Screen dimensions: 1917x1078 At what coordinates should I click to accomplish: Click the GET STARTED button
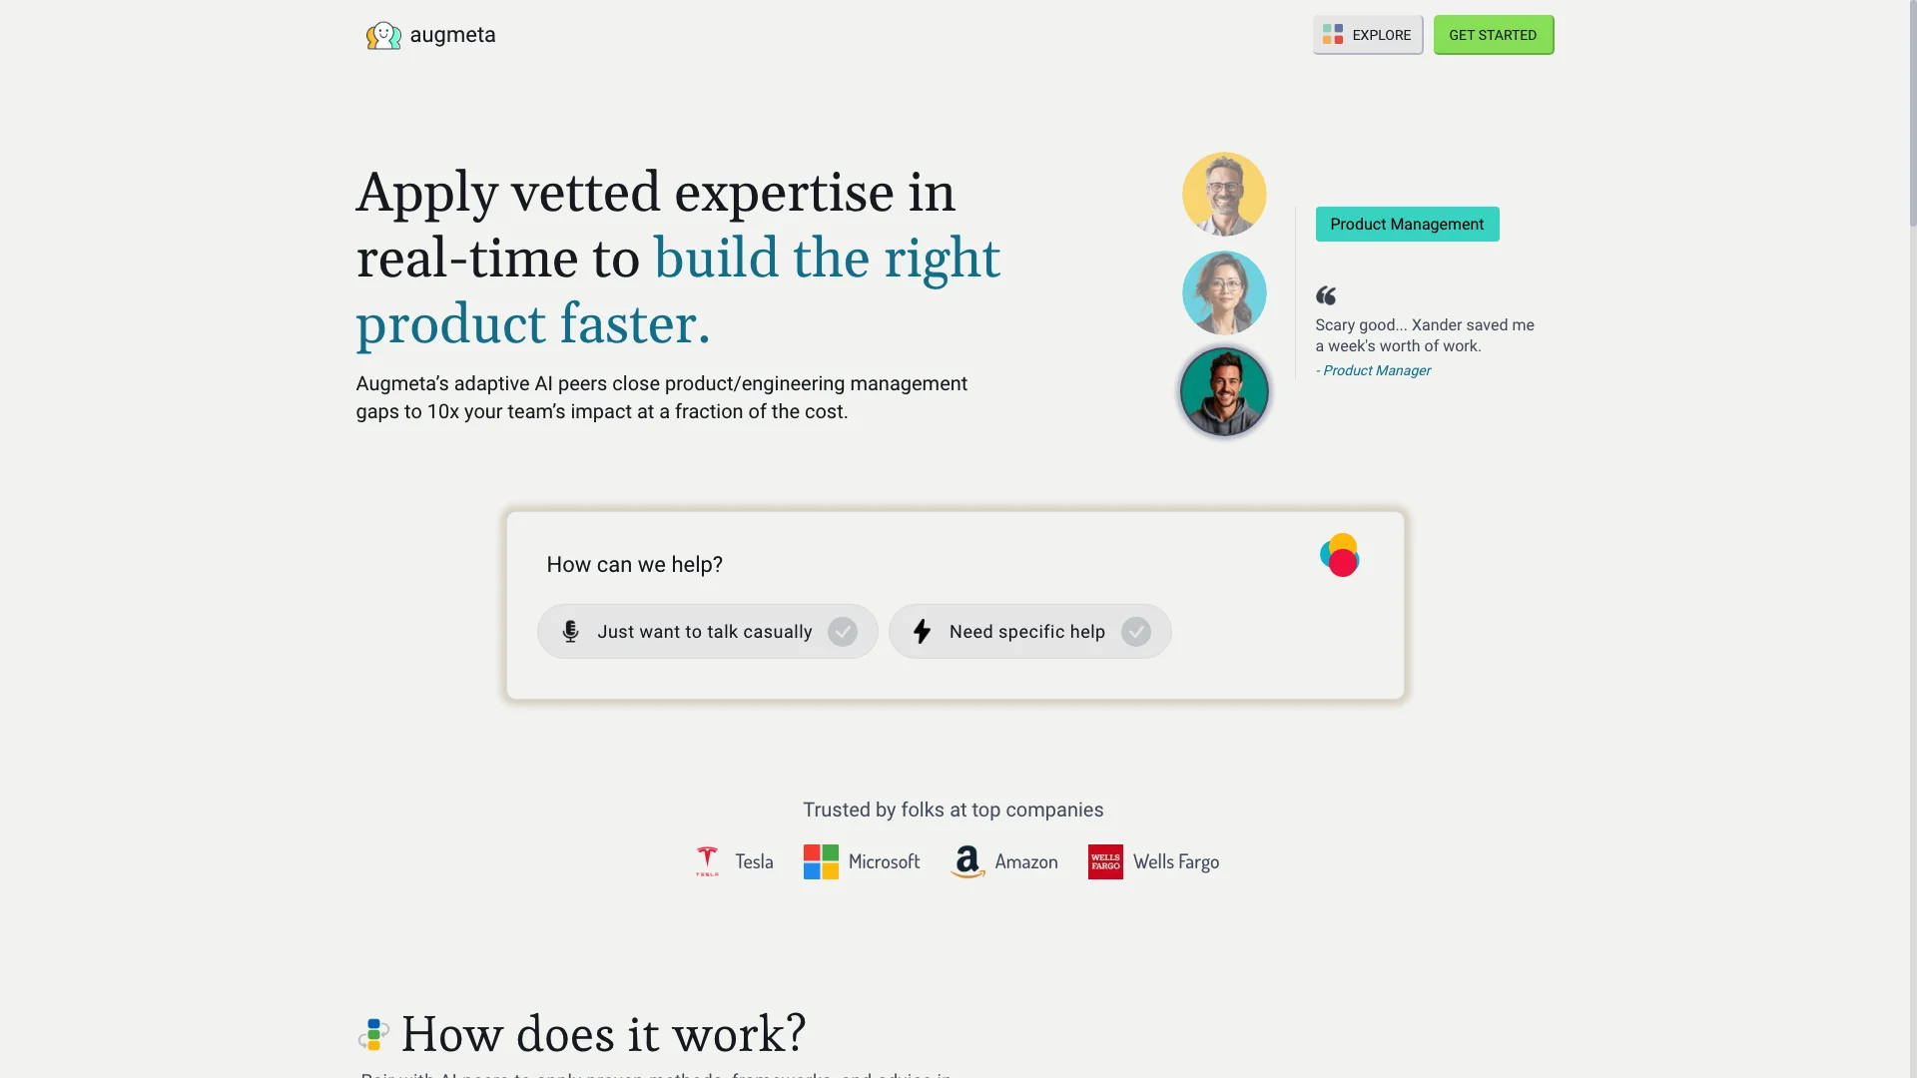pyautogui.click(x=1493, y=34)
